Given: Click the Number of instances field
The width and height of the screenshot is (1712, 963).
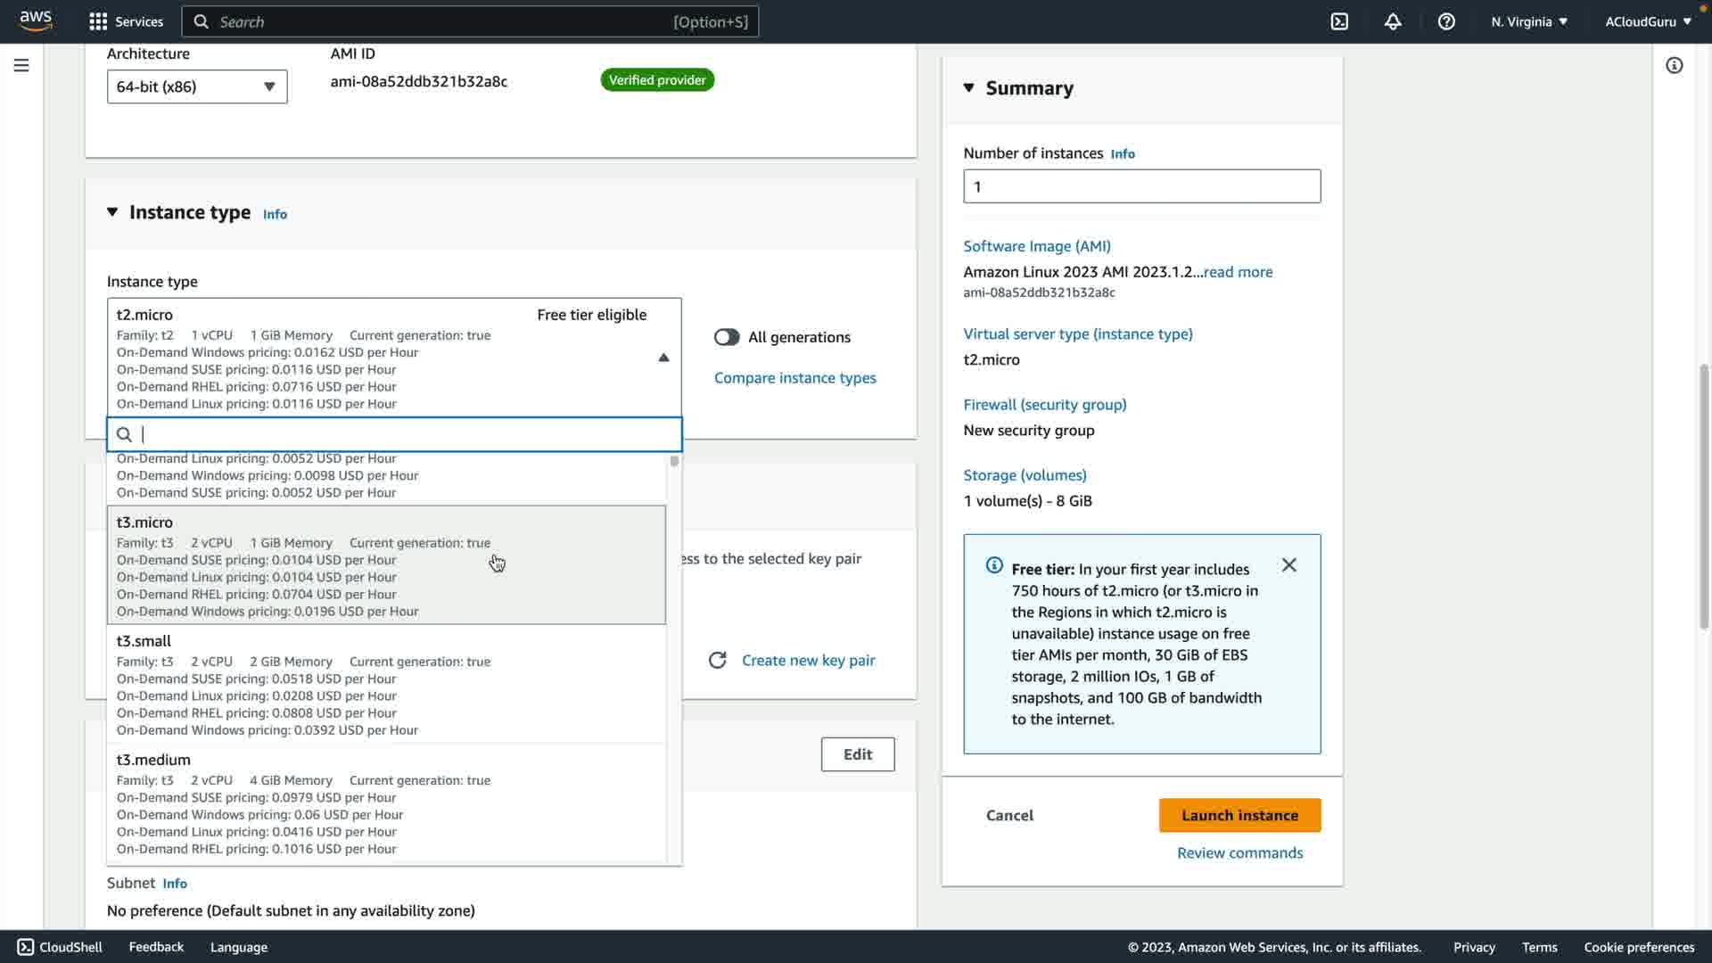Looking at the screenshot, I should coord(1141,186).
